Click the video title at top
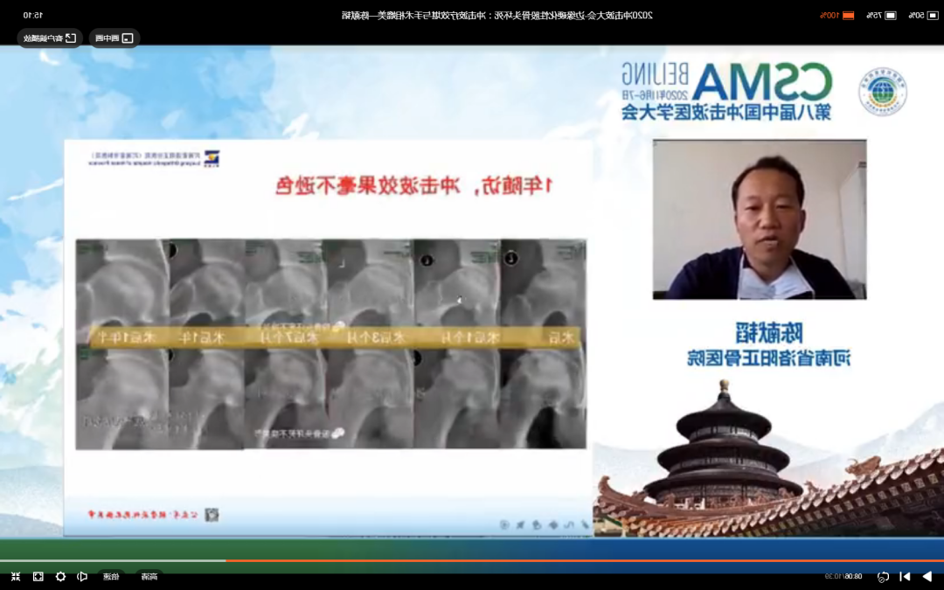 [x=496, y=15]
